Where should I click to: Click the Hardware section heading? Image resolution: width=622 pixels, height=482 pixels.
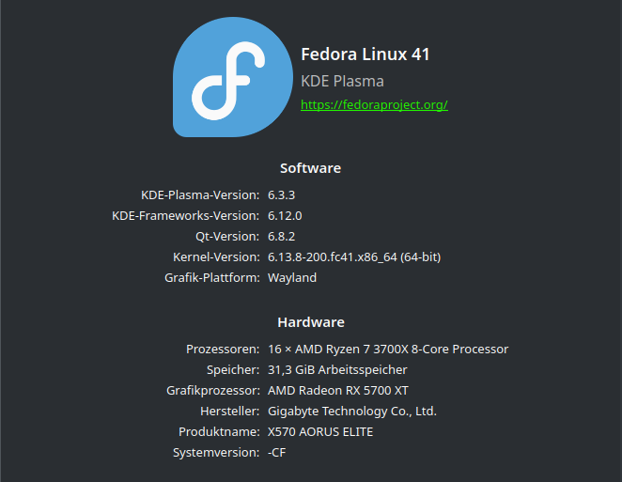(310, 322)
